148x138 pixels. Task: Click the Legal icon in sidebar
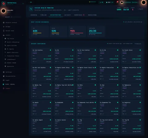(x=4, y=80)
